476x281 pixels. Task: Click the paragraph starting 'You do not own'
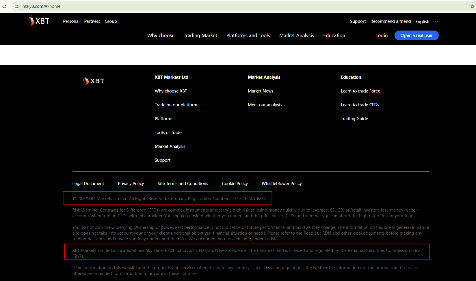click(x=251, y=233)
